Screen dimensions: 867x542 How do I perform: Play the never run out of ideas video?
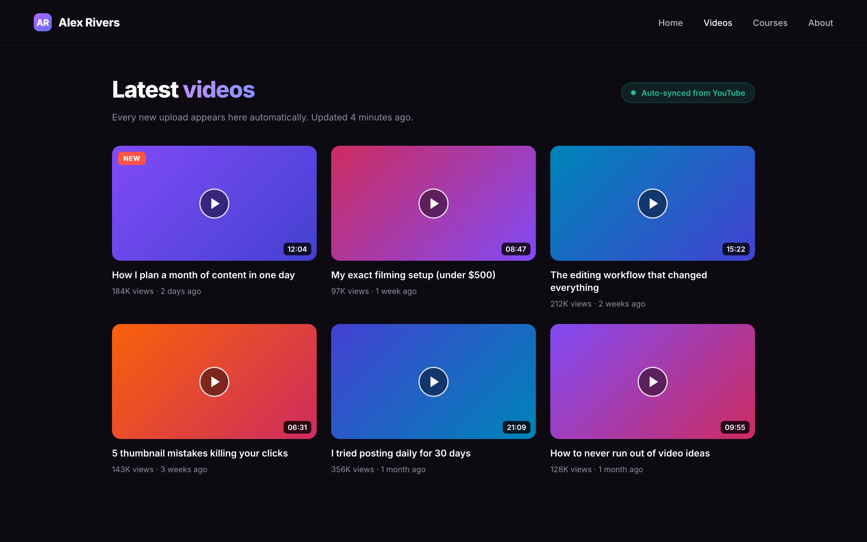coord(652,382)
